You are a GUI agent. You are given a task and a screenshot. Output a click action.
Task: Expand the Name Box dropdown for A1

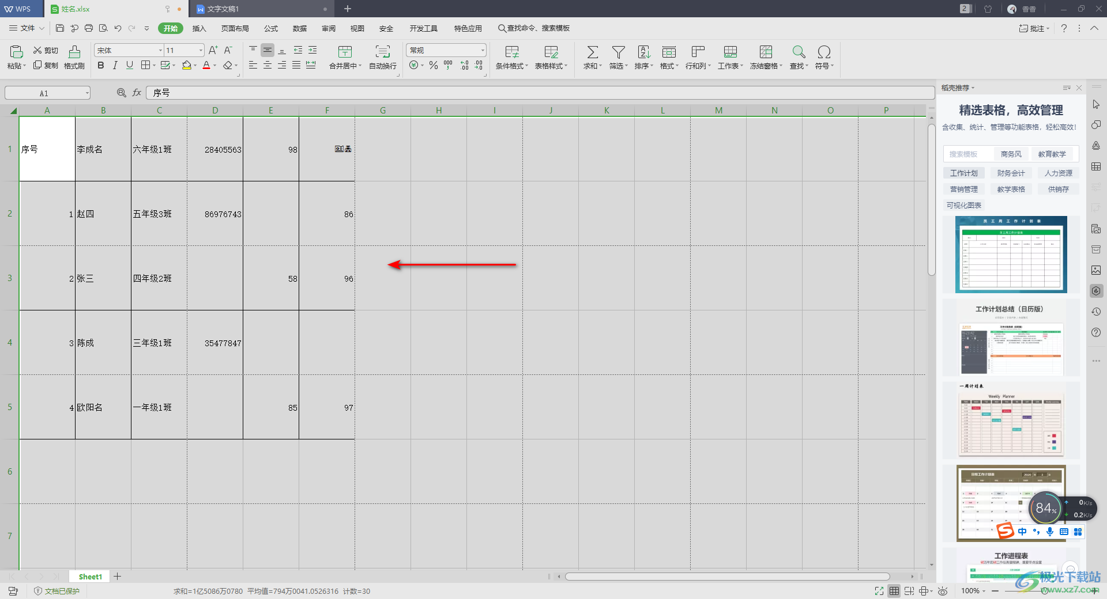[87, 93]
